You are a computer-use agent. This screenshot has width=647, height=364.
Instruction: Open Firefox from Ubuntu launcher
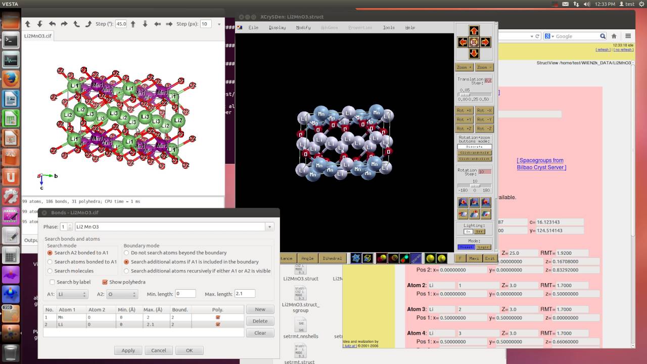point(11,79)
